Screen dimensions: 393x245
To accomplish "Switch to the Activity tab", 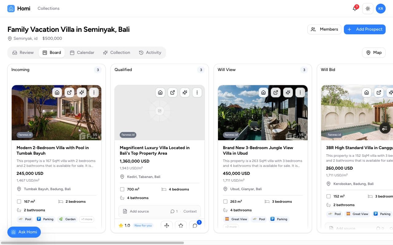I will [150, 53].
